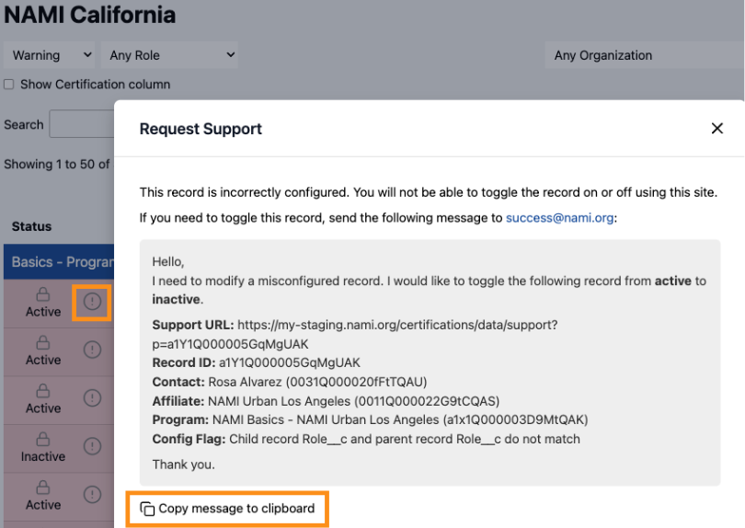Image resolution: width=745 pixels, height=528 pixels.
Task: Click the warning icon beside Inactive row
Action: tap(92, 446)
